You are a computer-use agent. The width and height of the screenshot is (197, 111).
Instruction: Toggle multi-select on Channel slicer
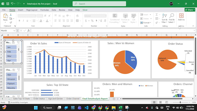click(14, 70)
